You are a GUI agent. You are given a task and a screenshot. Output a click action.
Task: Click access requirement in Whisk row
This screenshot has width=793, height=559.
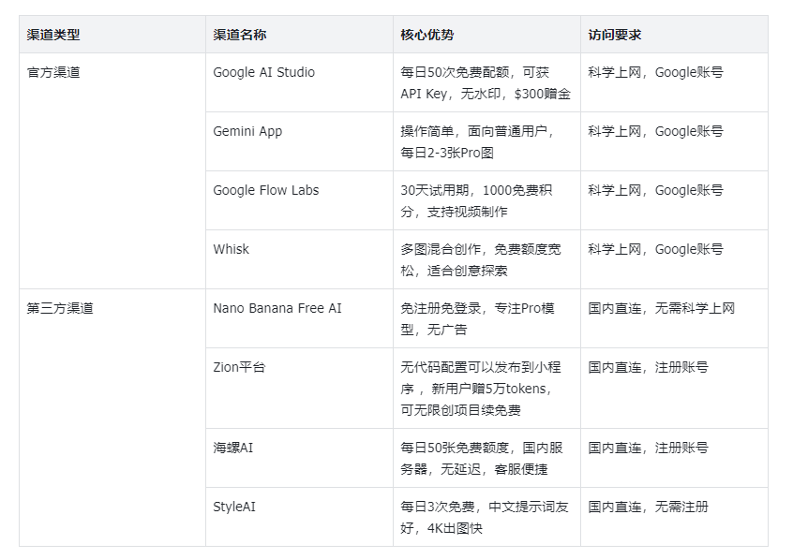(x=674, y=259)
